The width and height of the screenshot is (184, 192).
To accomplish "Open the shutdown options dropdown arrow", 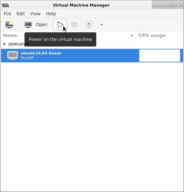I will (102, 25).
